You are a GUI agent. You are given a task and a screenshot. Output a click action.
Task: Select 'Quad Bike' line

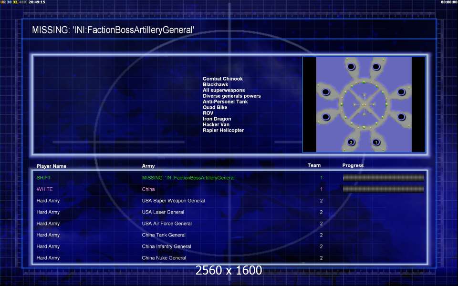[x=215, y=107]
